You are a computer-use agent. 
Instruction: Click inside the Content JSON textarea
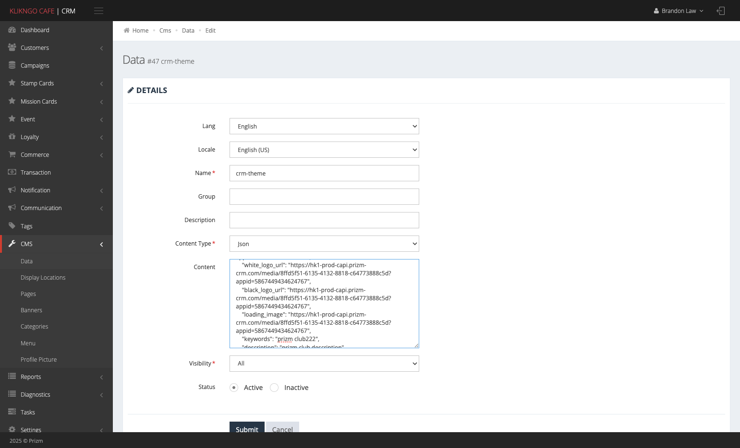[324, 304]
